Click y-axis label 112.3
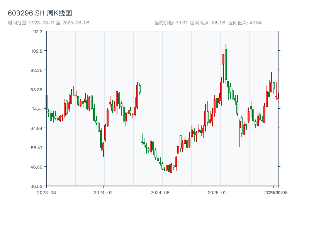This screenshot has height=232, width=309. click(x=37, y=32)
